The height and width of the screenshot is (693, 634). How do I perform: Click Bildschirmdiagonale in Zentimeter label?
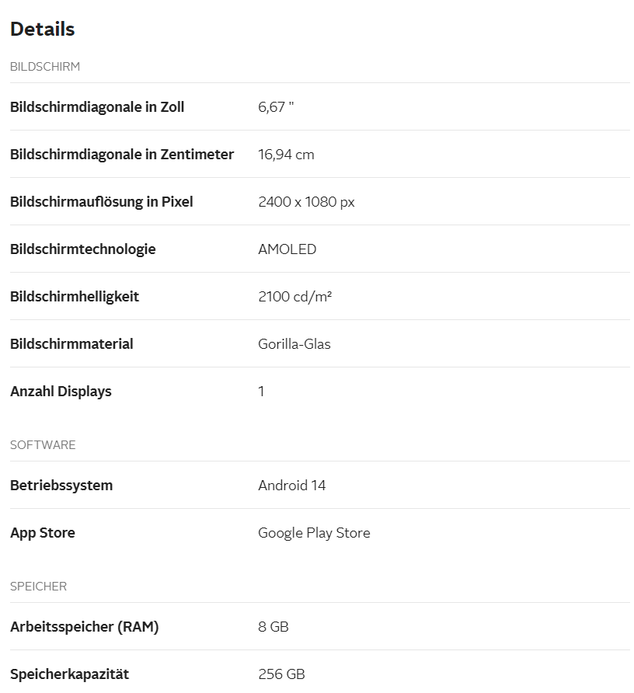[x=122, y=155]
